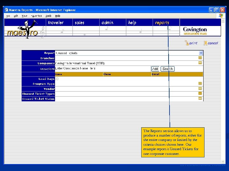Click the Windows flag logo in menu bar

(x=221, y=16)
